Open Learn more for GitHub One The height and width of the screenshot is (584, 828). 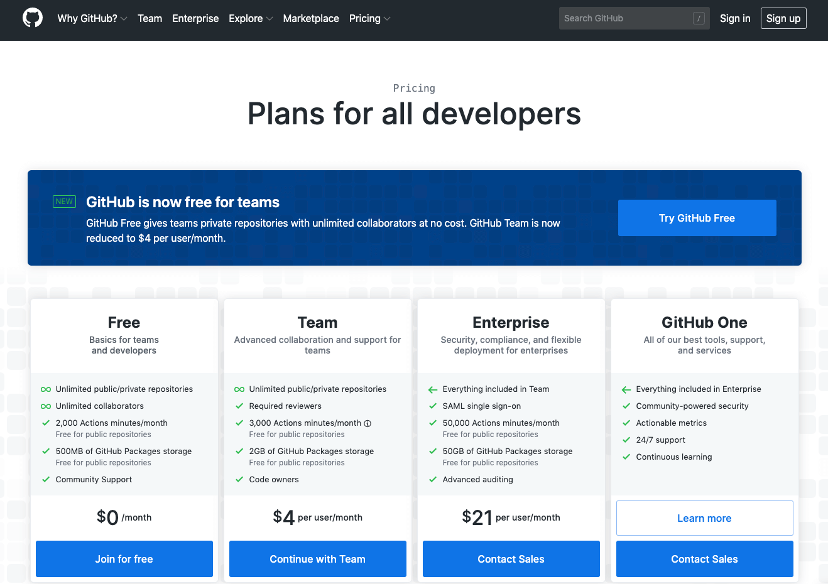[x=704, y=518]
